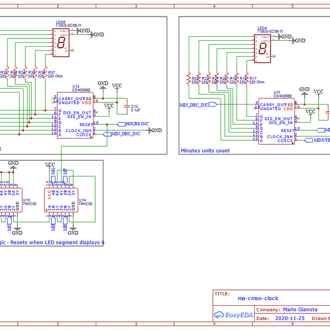Select MIN_DEC_INC net port beside U13 clock
Image resolution: width=330 pixels, height=330 pixels.
[122, 134]
